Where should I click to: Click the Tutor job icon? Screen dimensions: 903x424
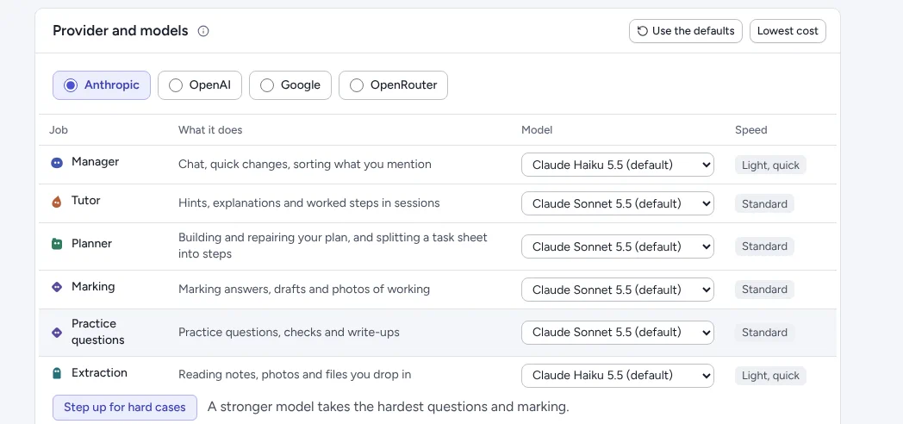(x=57, y=202)
